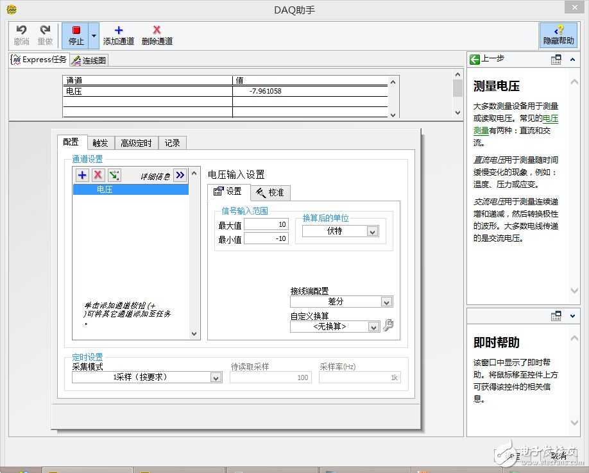Viewport: 589px width, 473px height.
Task: Click the 取消 cancel button
Action: point(558,456)
